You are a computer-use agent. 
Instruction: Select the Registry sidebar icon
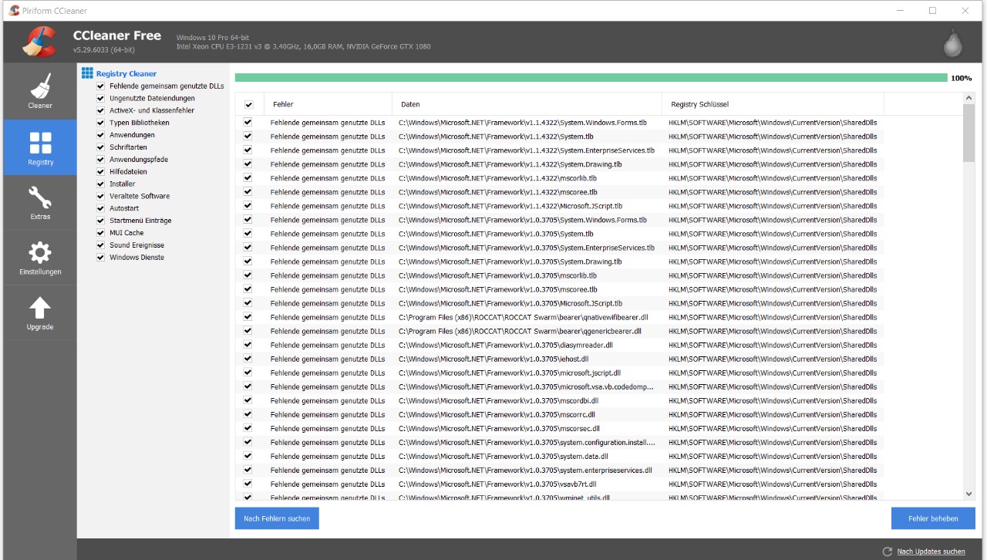pyautogui.click(x=40, y=143)
